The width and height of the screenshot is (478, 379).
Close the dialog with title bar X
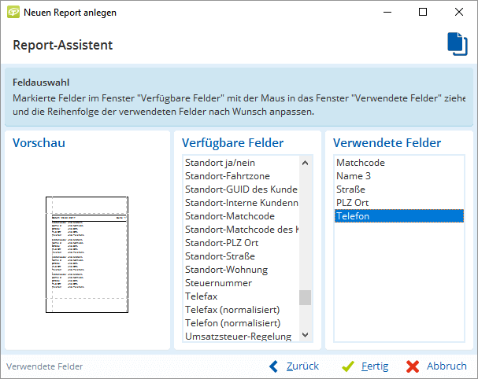tap(458, 12)
